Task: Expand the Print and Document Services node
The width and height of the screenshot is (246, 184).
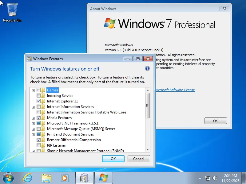Action: (33, 135)
